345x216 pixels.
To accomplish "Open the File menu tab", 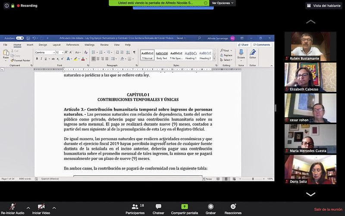I will (x=5, y=45).
